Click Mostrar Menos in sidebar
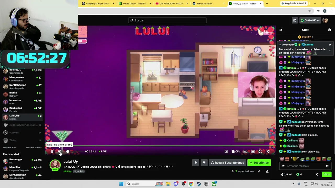Screen dimensions: 335x188 click(x=34, y=148)
